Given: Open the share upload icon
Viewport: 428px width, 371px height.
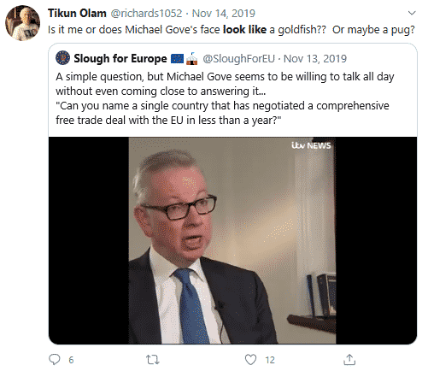Looking at the screenshot, I should [349, 360].
